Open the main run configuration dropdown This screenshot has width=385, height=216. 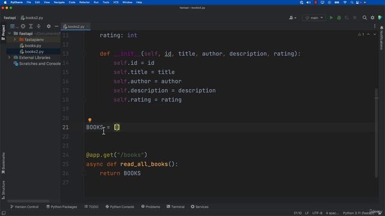314,17
